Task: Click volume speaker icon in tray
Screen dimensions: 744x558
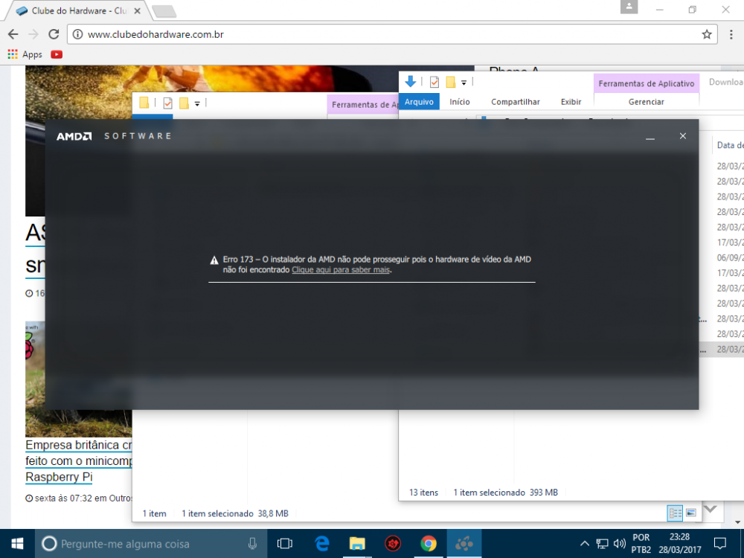Action: pos(619,544)
